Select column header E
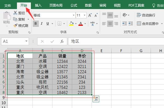Screen dimensions: 164x108 click(101, 51)
